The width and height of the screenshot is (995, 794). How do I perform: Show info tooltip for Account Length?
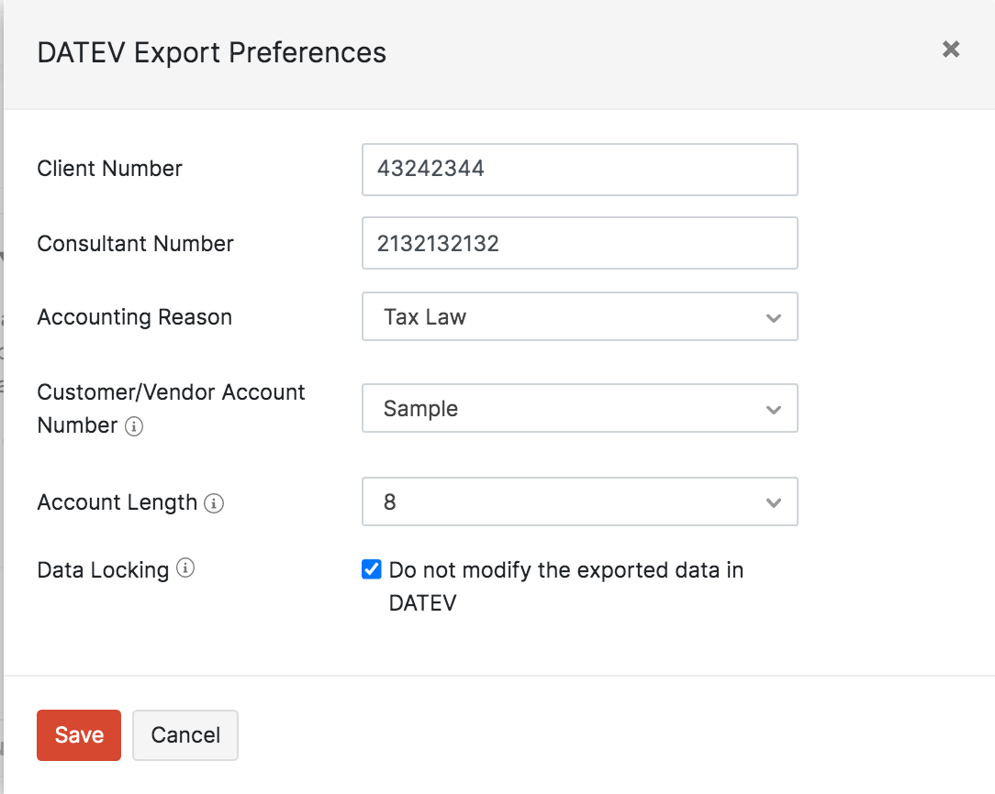(214, 503)
